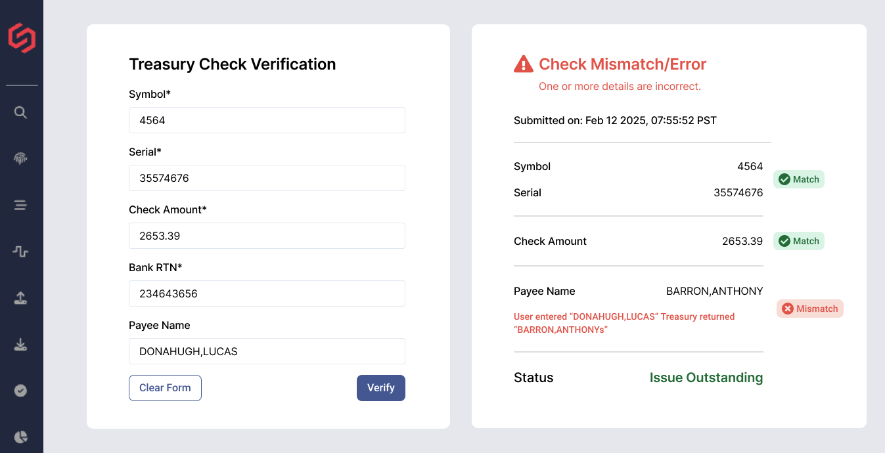885x453 pixels.
Task: Select the Payee Name field showing DONAHUGH,LUCAS
Action: [267, 351]
